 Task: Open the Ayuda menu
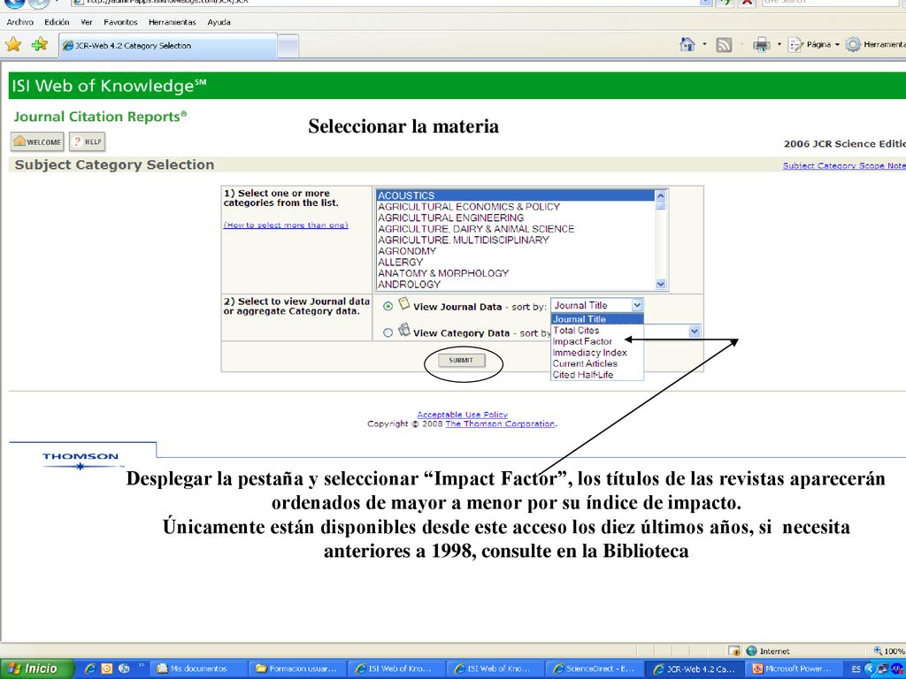(x=219, y=22)
